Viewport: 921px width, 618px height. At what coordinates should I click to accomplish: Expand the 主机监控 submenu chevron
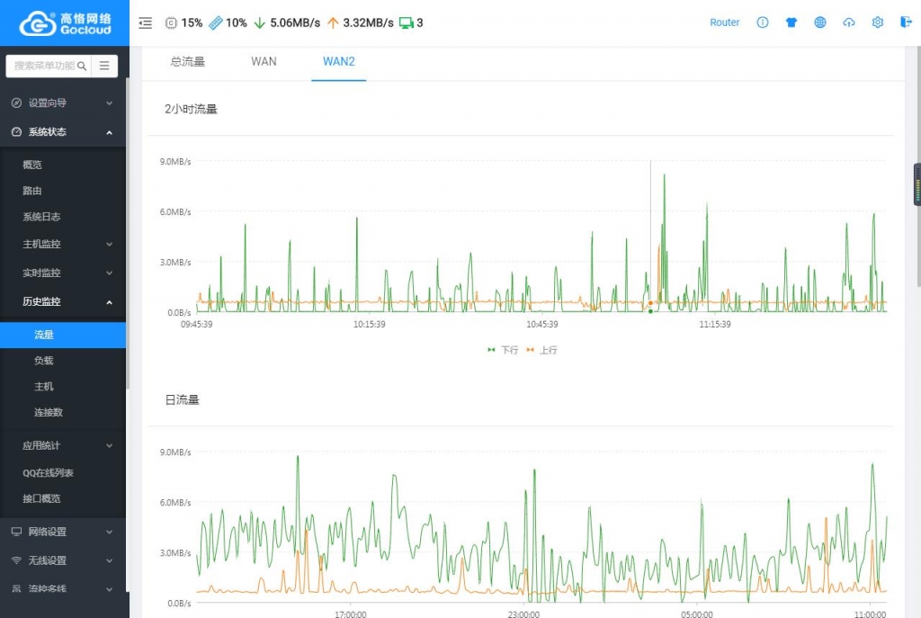109,244
